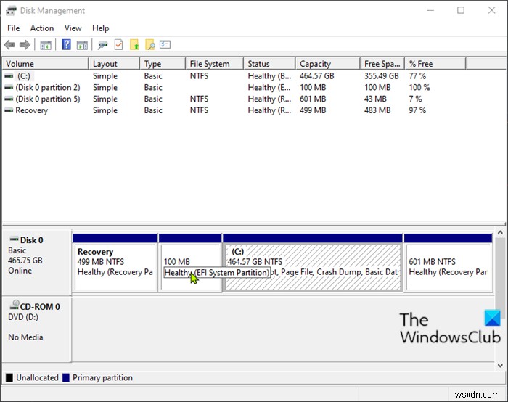Select the (C:) volume in the list
Viewport: 508px width, 402px height.
coord(24,75)
